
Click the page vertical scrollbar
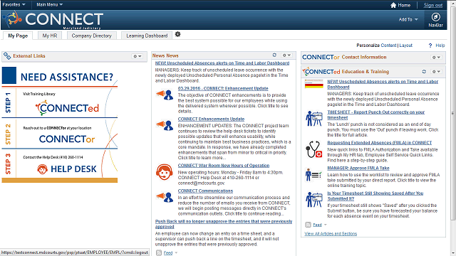(453, 113)
